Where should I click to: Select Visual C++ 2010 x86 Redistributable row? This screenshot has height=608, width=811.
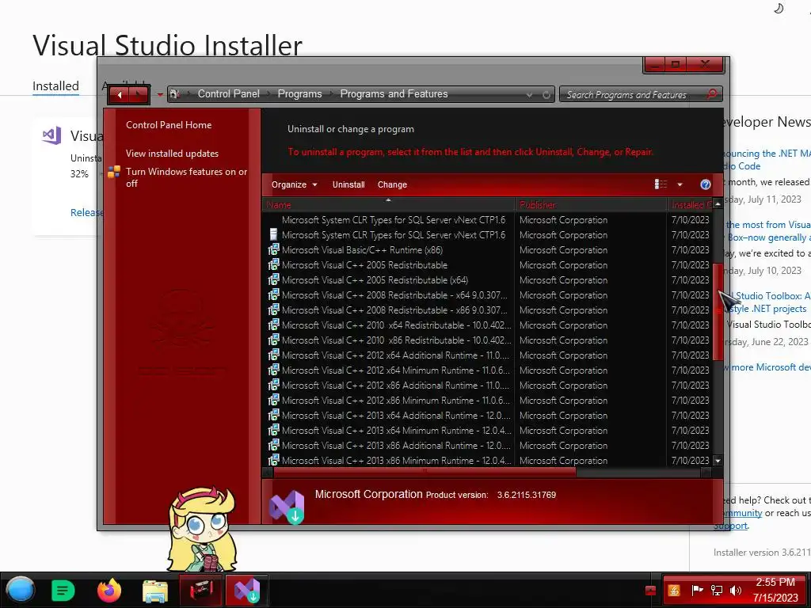(x=488, y=340)
